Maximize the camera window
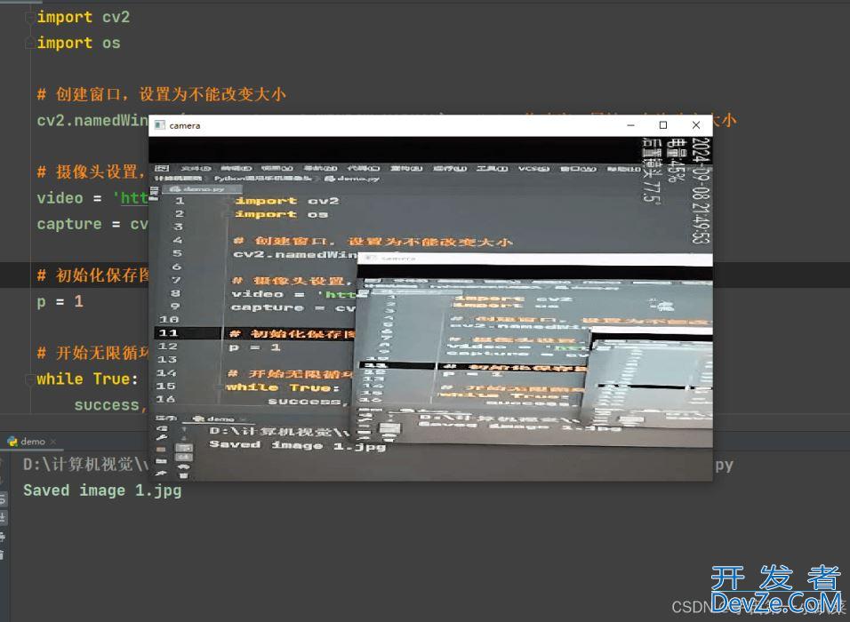The height and width of the screenshot is (622, 850). click(663, 125)
